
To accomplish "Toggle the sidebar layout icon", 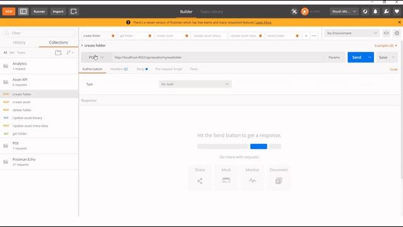I will (23, 11).
